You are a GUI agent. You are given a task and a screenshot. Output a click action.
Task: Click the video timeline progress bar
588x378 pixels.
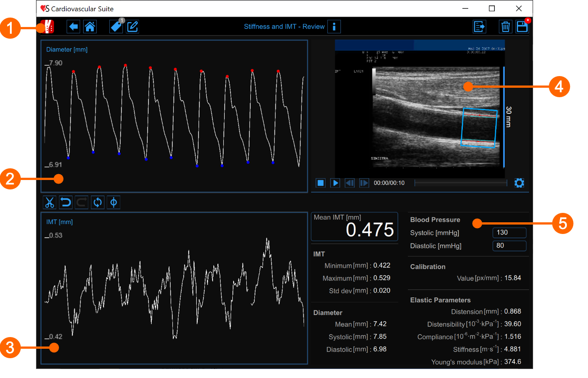coord(460,183)
